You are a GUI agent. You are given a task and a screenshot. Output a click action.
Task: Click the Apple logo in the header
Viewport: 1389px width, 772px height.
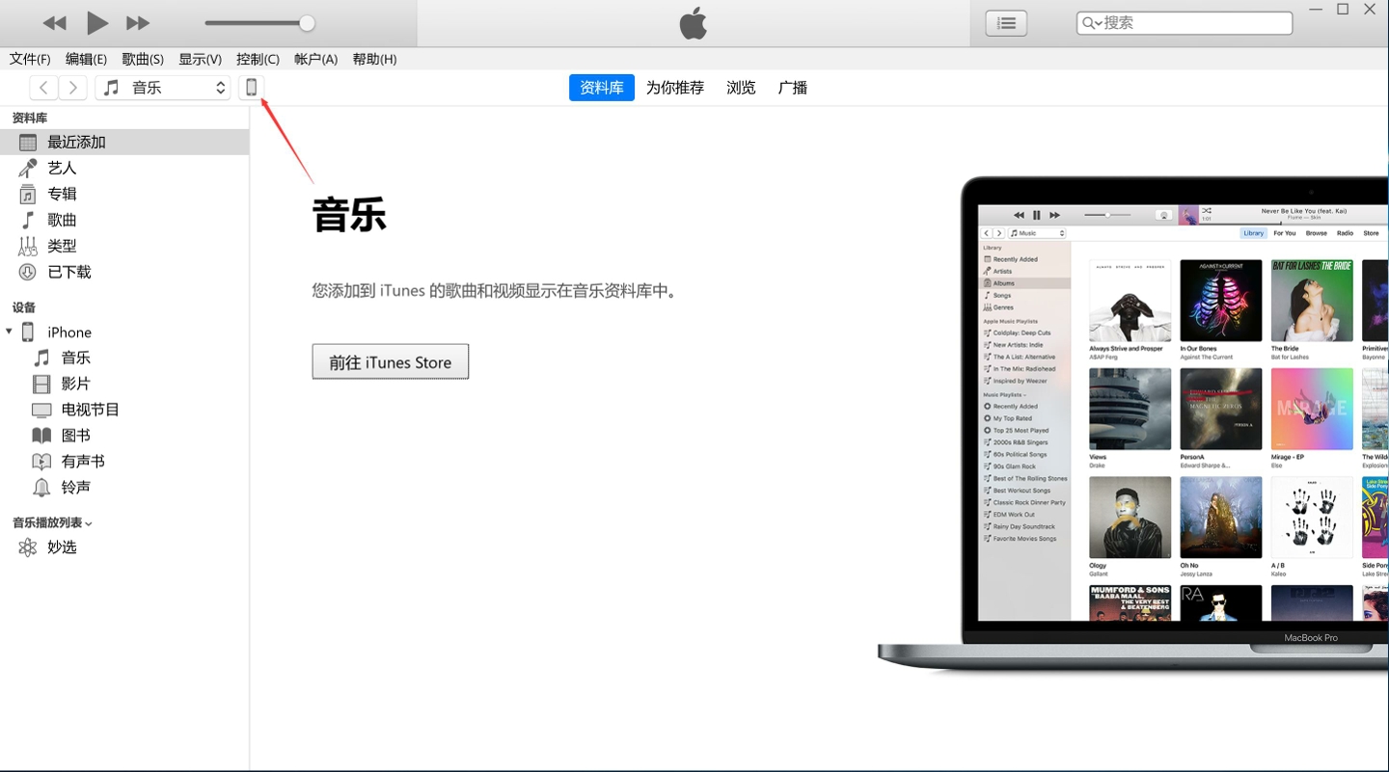click(694, 23)
